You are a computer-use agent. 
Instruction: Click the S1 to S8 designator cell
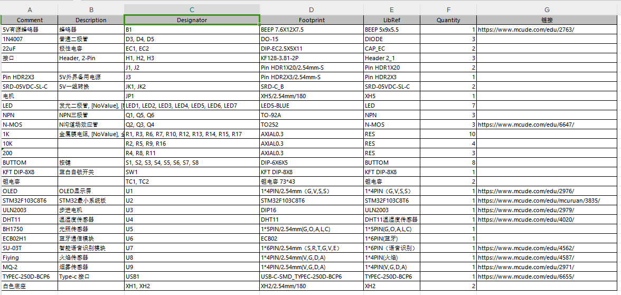[x=162, y=163]
